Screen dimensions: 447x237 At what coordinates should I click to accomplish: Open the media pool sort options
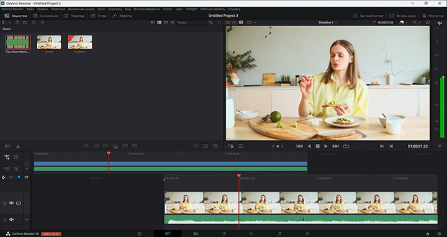tap(210, 22)
